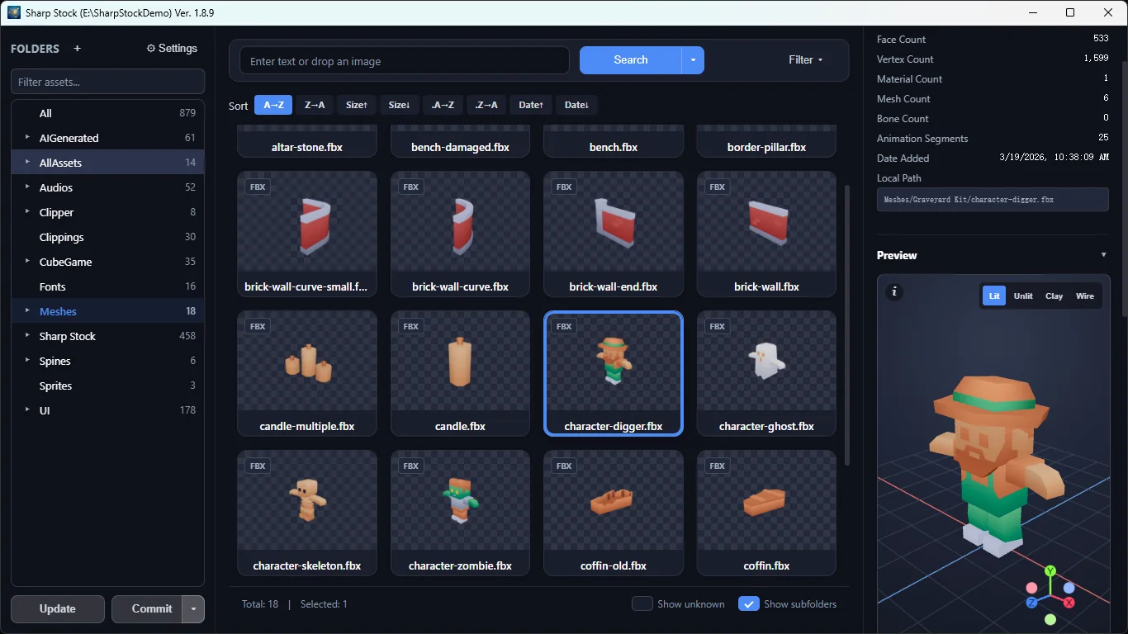1128x634 pixels.
Task: Pick the brick-wall-end.fbx thumbnail
Action: point(614,234)
